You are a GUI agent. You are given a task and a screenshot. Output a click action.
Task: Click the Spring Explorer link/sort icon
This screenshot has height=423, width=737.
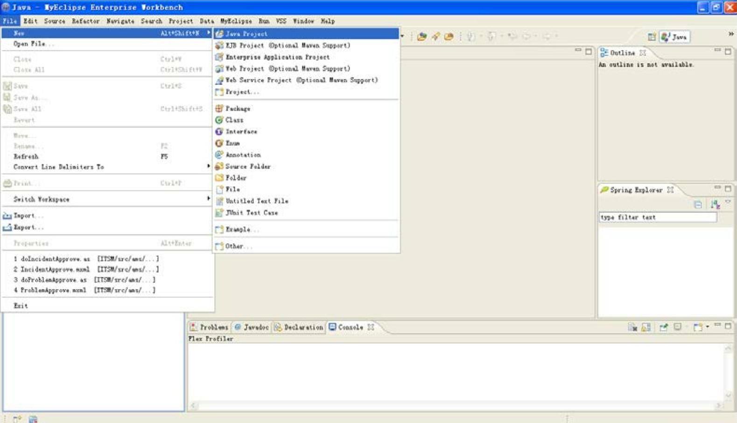tap(715, 204)
